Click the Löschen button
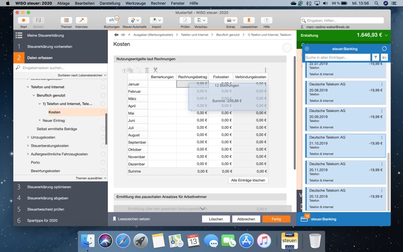 216,219
